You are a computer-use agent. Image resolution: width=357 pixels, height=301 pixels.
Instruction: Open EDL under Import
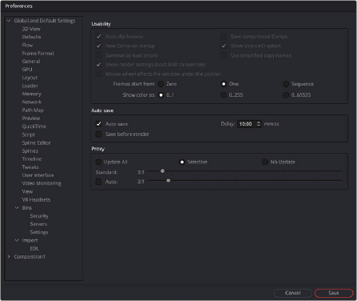tap(34, 248)
